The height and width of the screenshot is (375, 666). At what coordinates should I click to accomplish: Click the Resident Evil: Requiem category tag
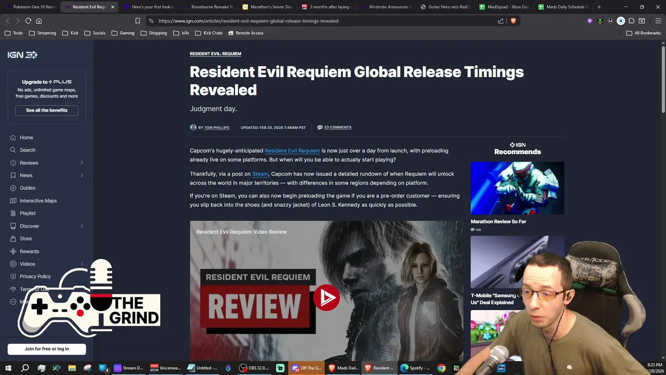click(x=215, y=54)
